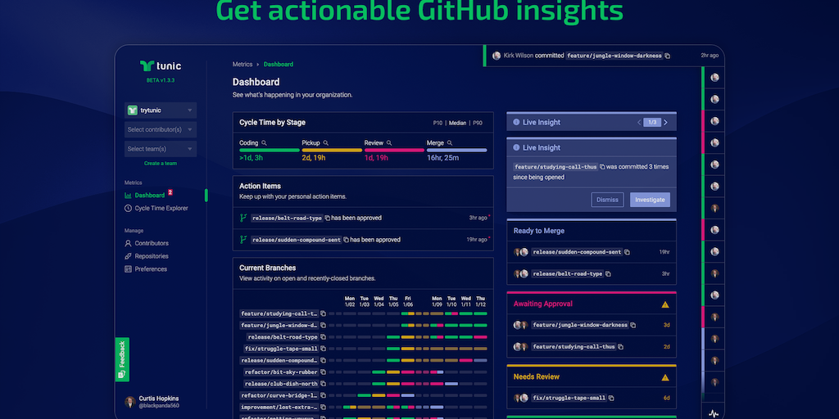This screenshot has width=839, height=419.
Task: Copy release/sudden-compound-sent in Ready to Merge
Action: coord(627,252)
